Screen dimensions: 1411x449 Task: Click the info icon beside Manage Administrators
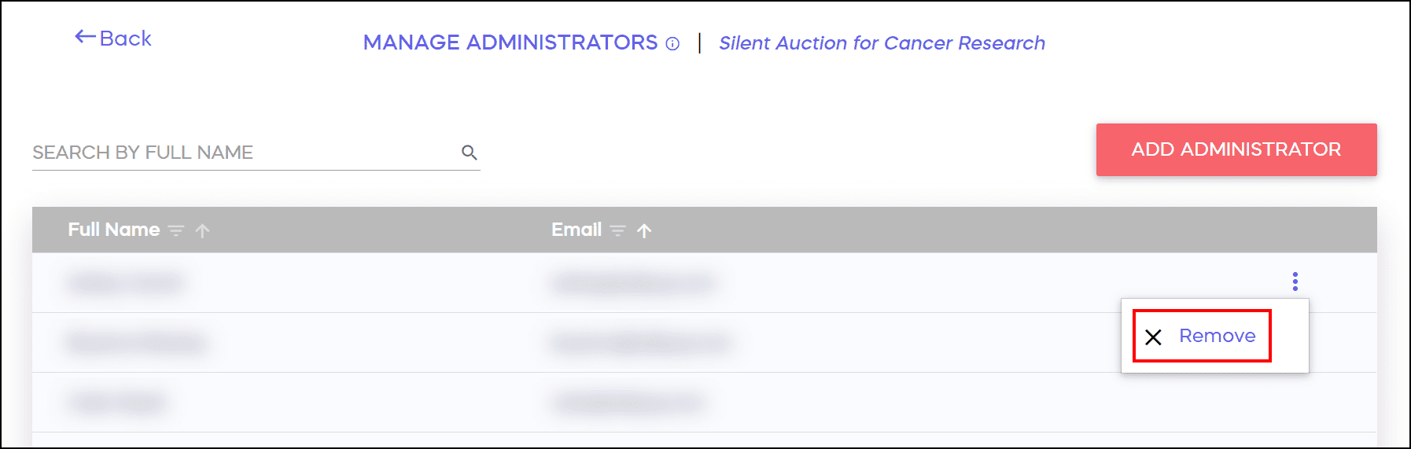tap(672, 44)
